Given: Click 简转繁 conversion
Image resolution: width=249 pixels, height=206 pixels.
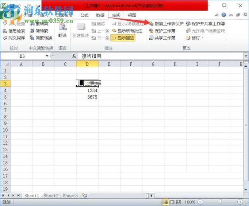Looking at the screenshot, I should (x=39, y=31).
